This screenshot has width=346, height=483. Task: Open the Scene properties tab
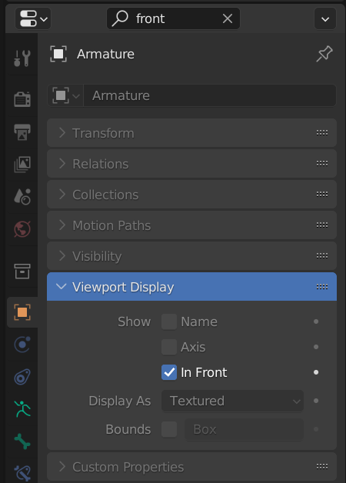tap(22, 197)
